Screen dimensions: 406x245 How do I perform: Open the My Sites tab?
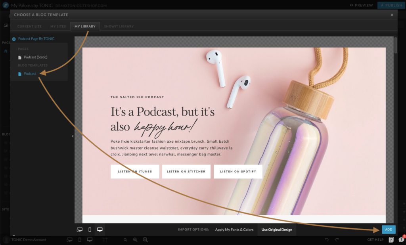[x=57, y=26]
